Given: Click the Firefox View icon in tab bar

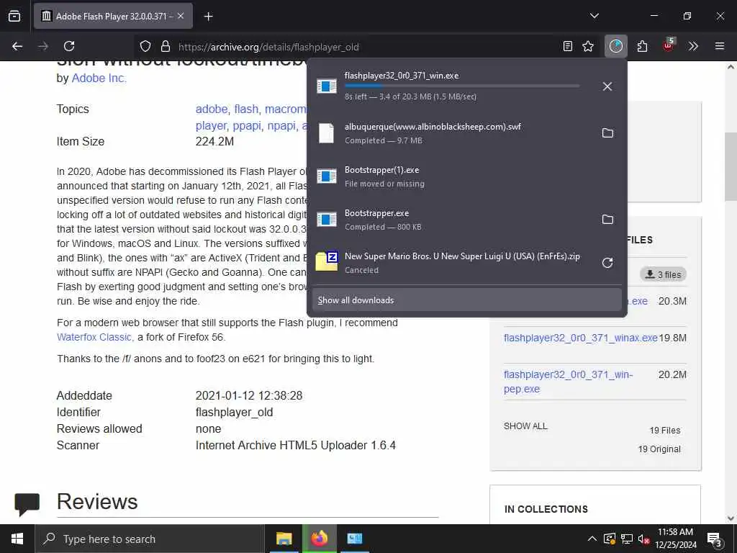Looking at the screenshot, I should coord(14,17).
